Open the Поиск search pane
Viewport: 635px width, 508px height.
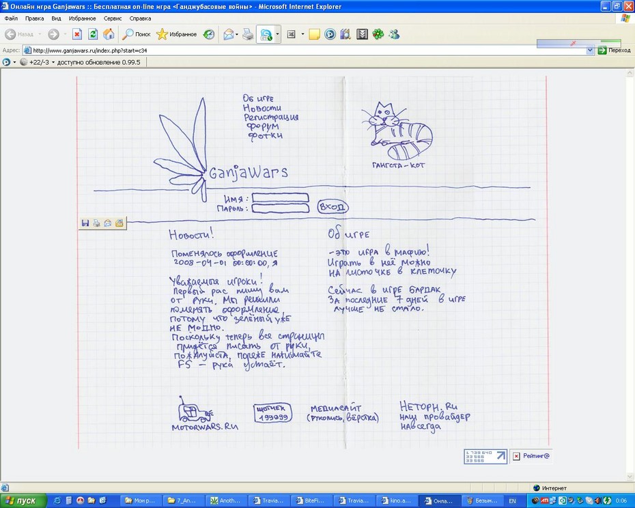(x=137, y=34)
